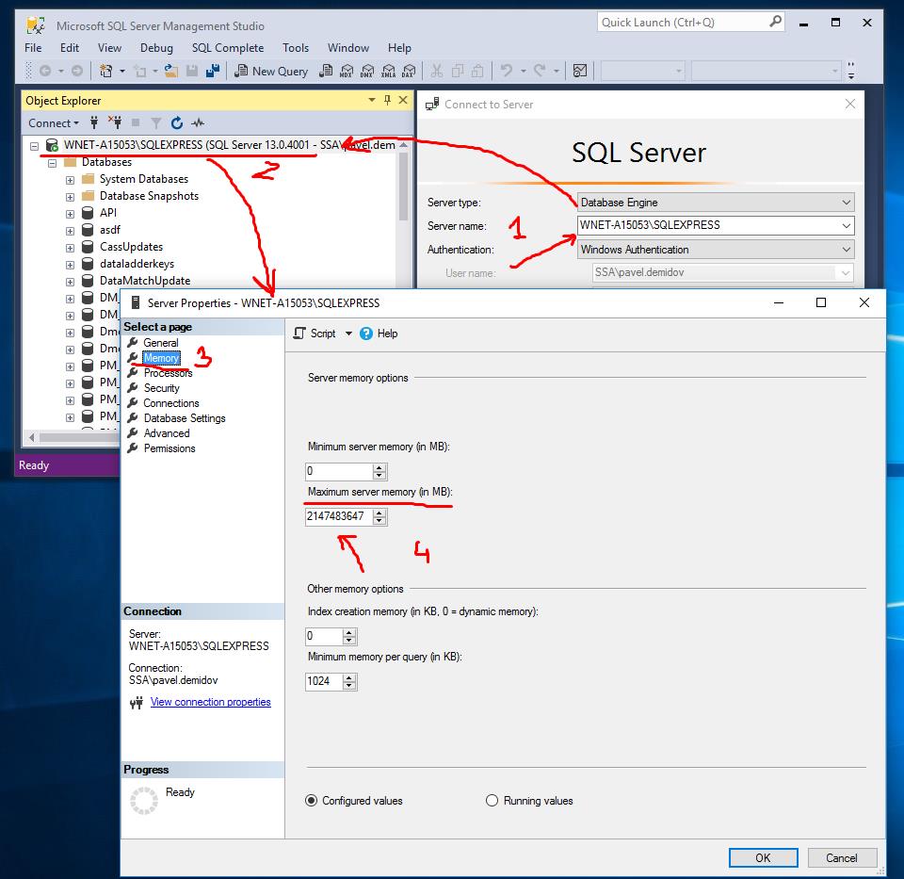Select the Database Settings page
The image size is (904, 879).
tap(185, 418)
